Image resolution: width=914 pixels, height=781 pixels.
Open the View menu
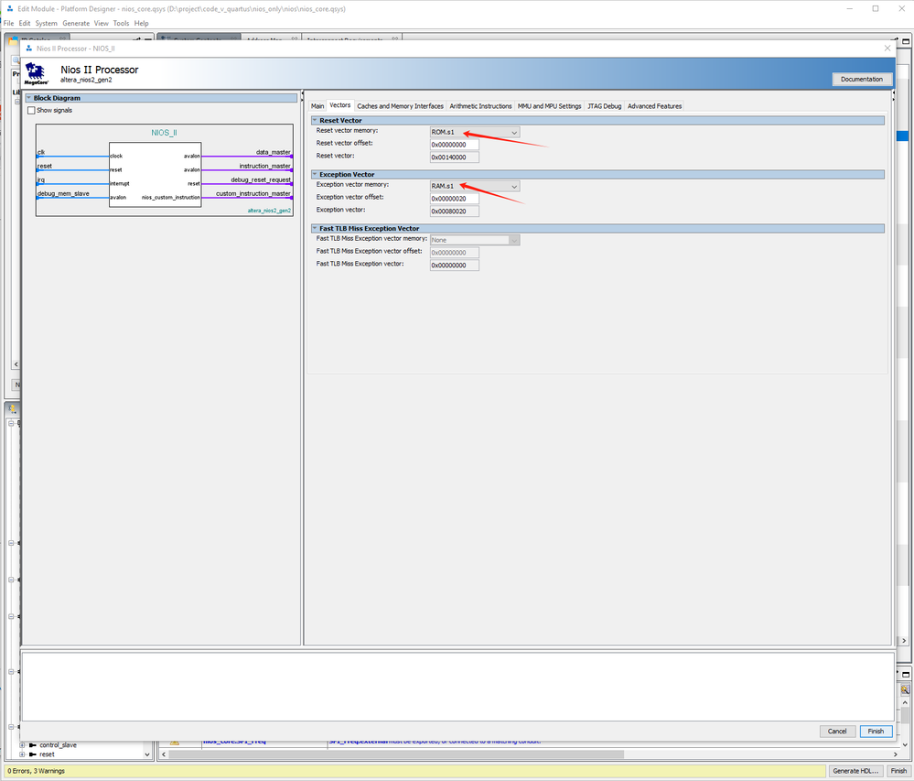click(x=102, y=23)
